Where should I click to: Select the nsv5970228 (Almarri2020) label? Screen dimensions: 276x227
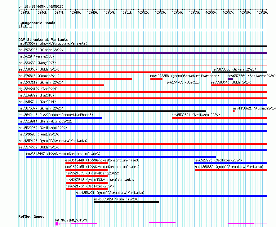[x=41, y=50]
